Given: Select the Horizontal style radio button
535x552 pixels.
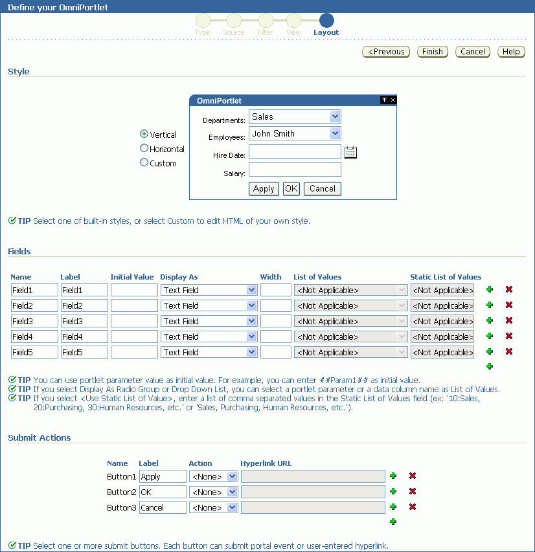Looking at the screenshot, I should tap(143, 148).
